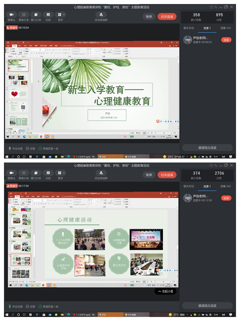The height and width of the screenshot is (321, 240).
Task: Click 芦佳老师 avatar in the lower window
Action: pos(187,197)
